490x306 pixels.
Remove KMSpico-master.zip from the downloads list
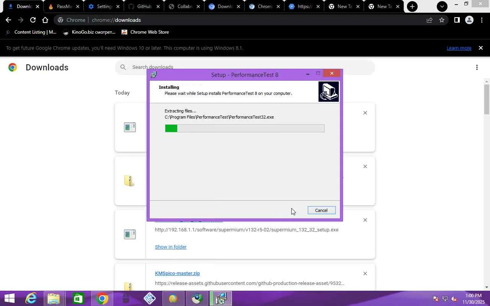coord(365,273)
